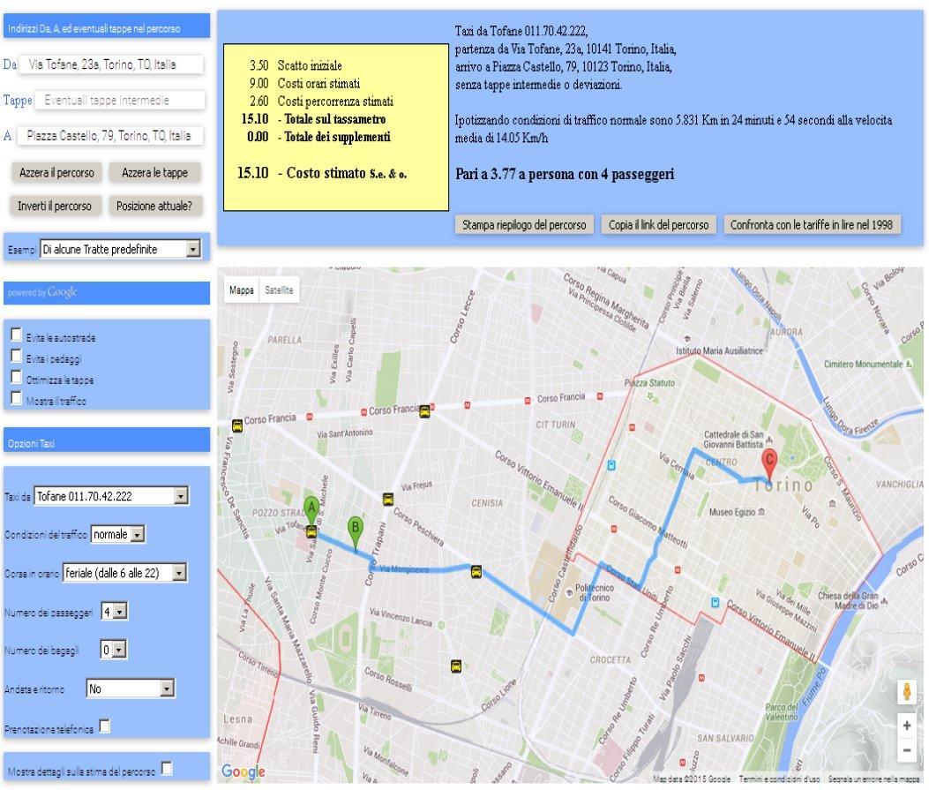Image resolution: width=929 pixels, height=790 pixels.
Task: Switch to Satellite view
Action: click(x=280, y=290)
